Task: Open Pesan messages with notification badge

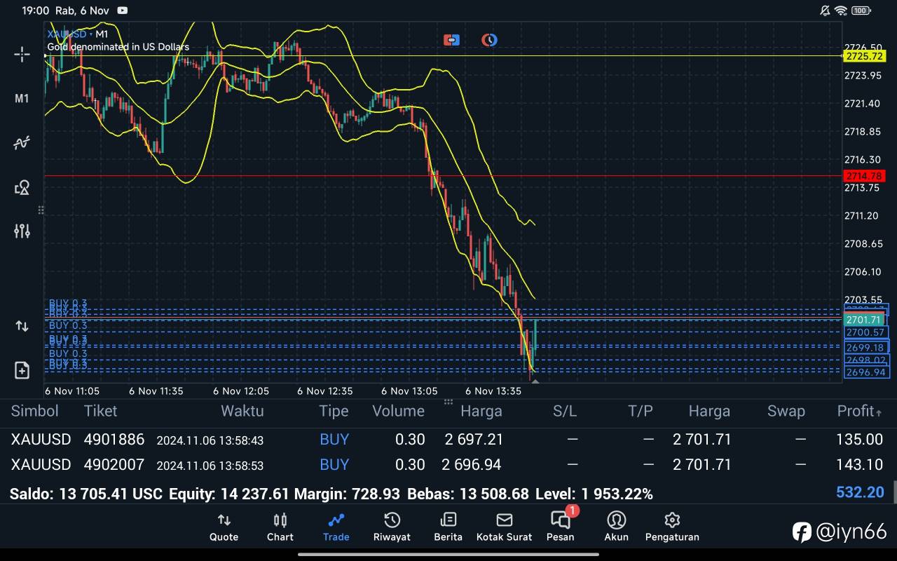Action: (x=560, y=527)
